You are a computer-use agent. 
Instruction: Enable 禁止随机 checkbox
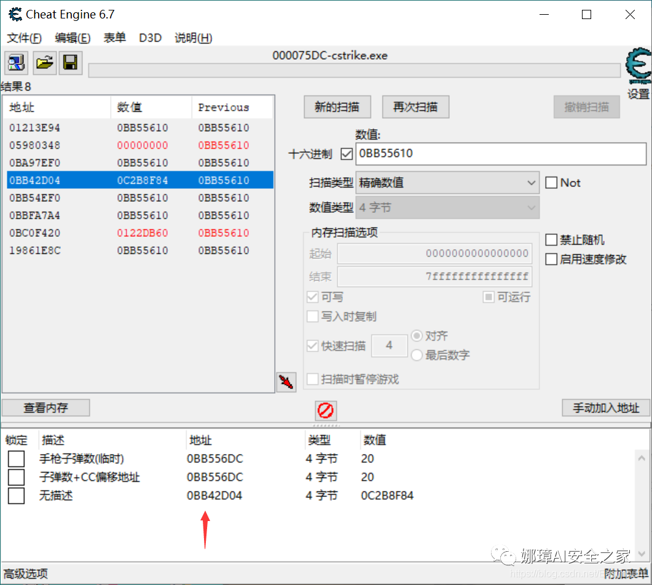click(x=551, y=240)
